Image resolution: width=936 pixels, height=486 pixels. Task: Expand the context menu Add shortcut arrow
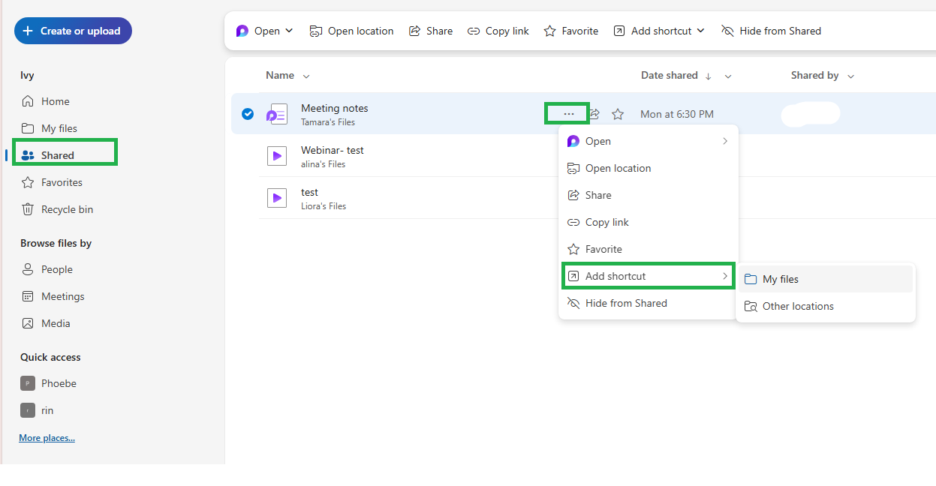tap(725, 276)
